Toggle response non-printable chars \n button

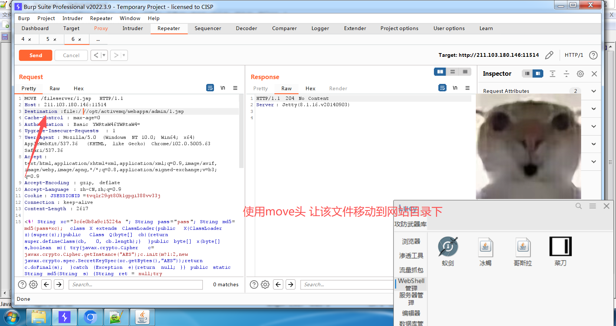coord(455,88)
